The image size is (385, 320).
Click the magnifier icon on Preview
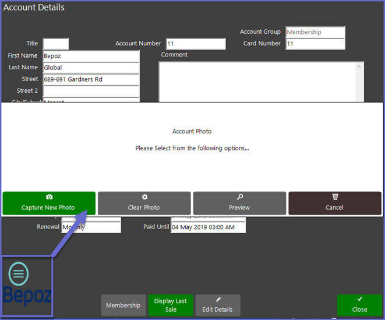pyautogui.click(x=239, y=198)
